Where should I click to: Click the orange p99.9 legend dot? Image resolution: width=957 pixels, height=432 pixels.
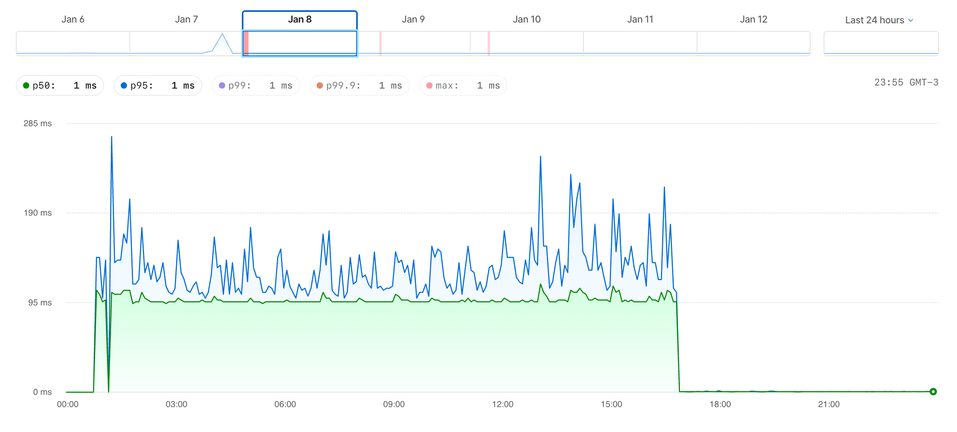[319, 85]
